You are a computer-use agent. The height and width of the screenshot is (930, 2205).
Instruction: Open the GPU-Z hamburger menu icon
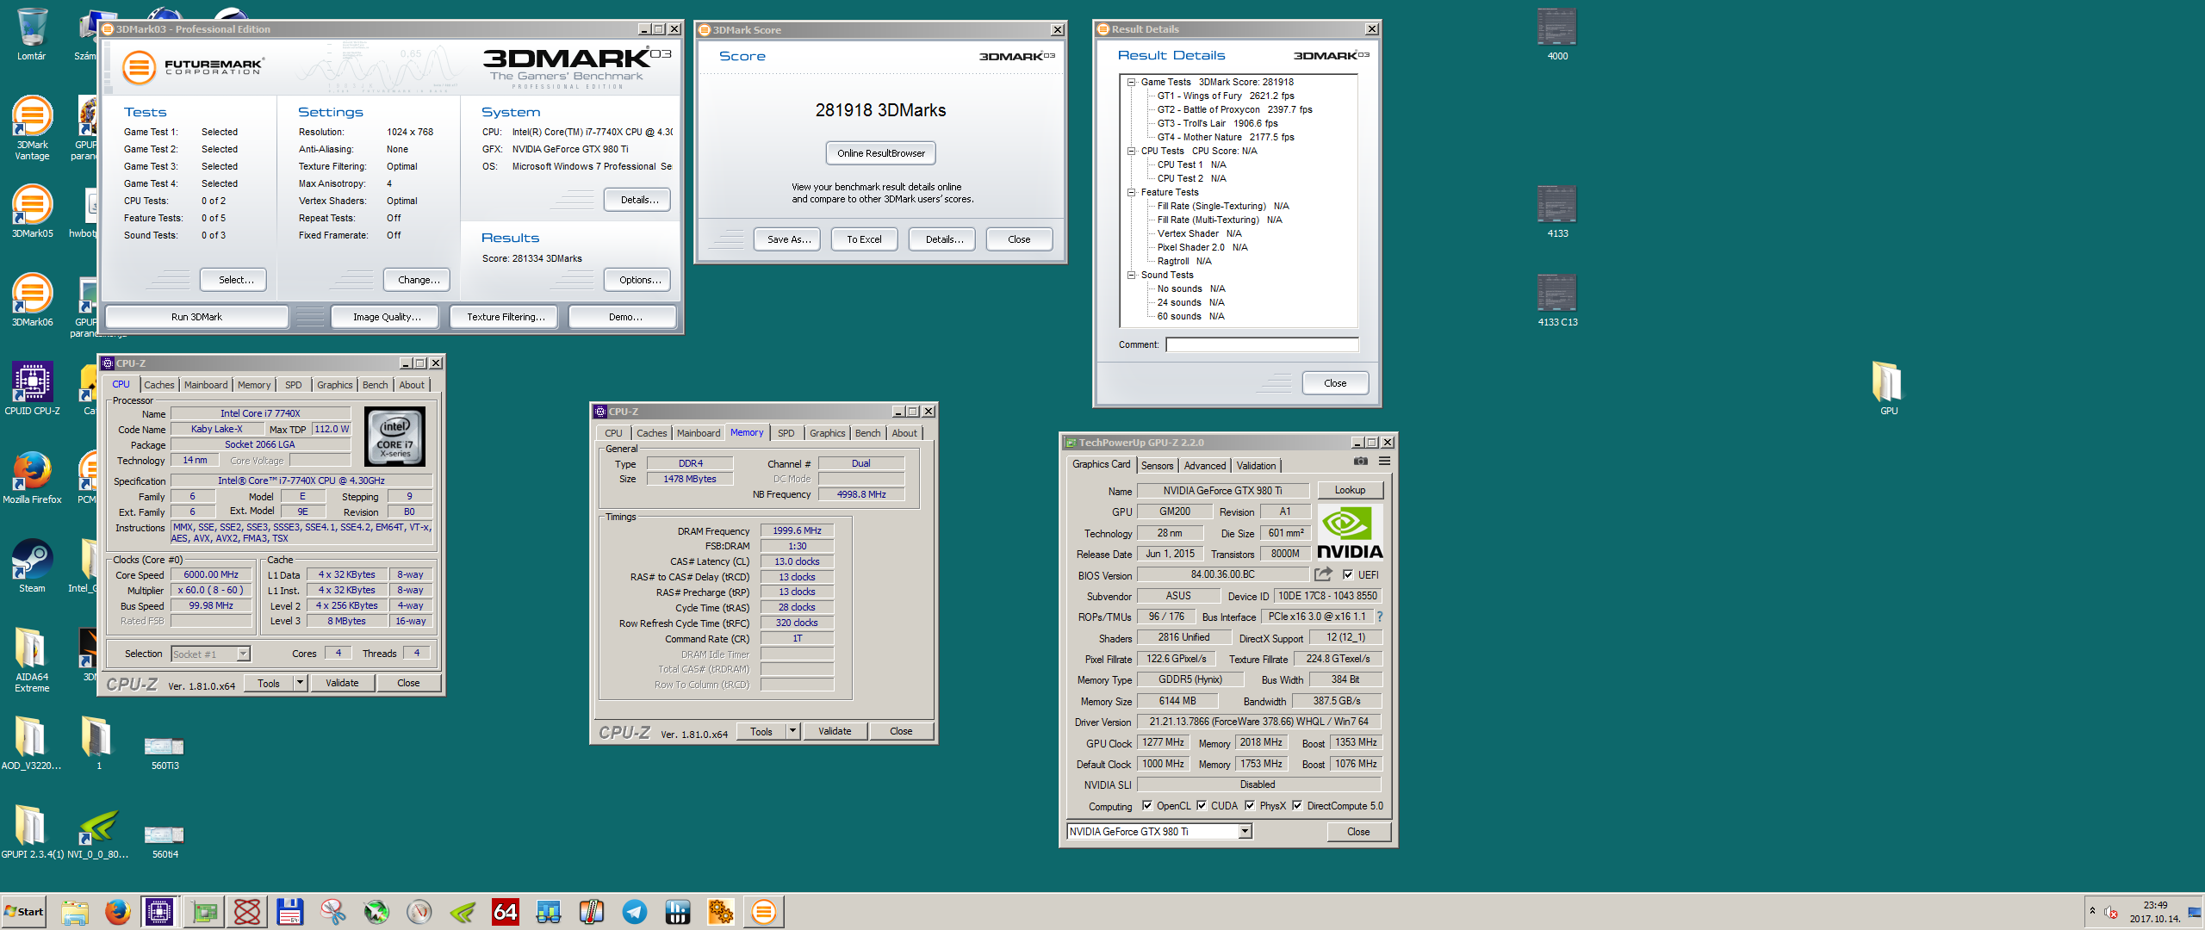pyautogui.click(x=1385, y=462)
